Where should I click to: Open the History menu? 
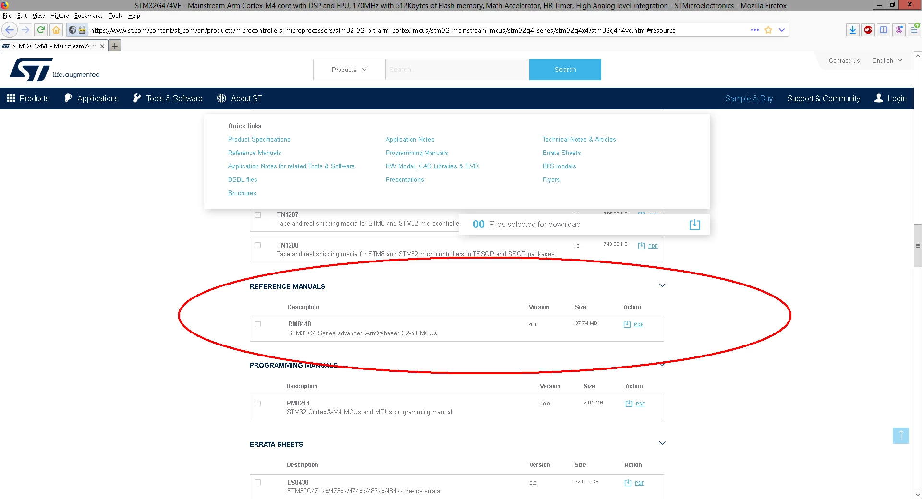(60, 16)
